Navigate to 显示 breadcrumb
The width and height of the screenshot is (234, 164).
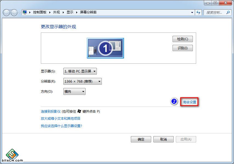[x=70, y=12]
